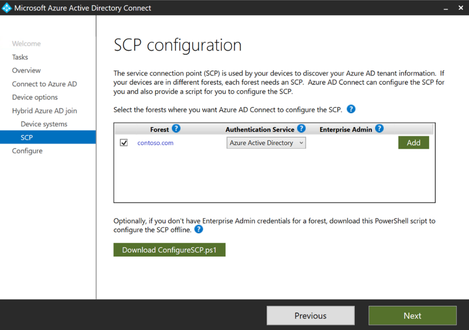Open the Azure Active Directory dropdown
Screen dimensions: 469x330
point(266,143)
